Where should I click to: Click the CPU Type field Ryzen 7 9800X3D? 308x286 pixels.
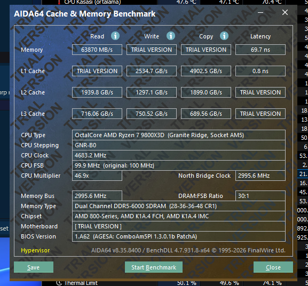[x=179, y=135]
